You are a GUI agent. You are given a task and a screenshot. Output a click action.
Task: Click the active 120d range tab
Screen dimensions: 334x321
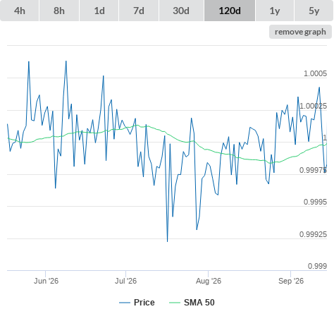click(230, 11)
